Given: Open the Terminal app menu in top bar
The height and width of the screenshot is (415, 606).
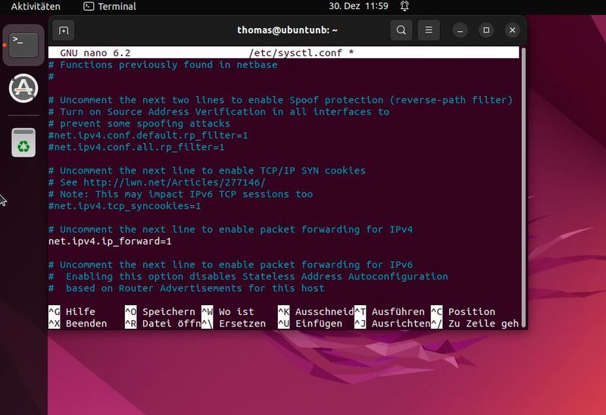Looking at the screenshot, I should click(x=110, y=7).
